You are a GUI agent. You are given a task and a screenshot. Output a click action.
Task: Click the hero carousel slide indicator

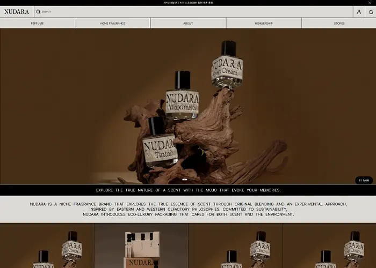(185, 180)
